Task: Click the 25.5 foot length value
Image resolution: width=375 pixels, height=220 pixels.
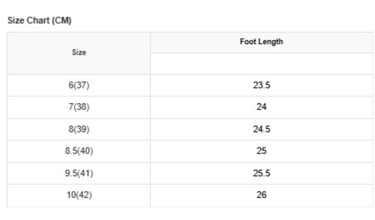Action: click(261, 173)
